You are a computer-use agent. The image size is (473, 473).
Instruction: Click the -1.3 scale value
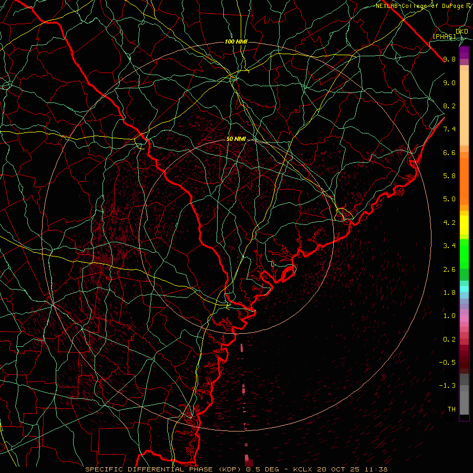point(447,386)
